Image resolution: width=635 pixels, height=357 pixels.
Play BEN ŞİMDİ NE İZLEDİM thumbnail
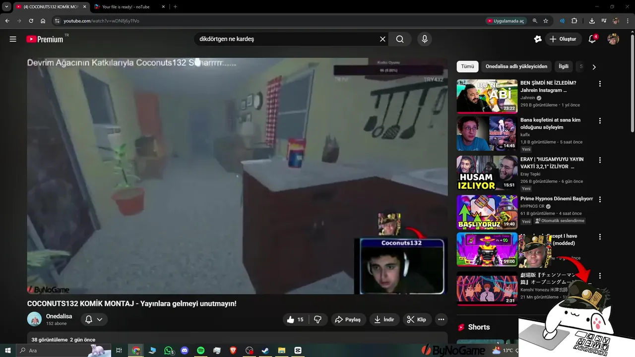point(487,96)
